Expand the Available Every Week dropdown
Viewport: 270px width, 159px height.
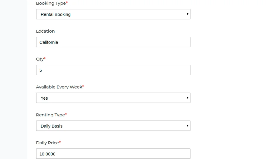pos(113,98)
